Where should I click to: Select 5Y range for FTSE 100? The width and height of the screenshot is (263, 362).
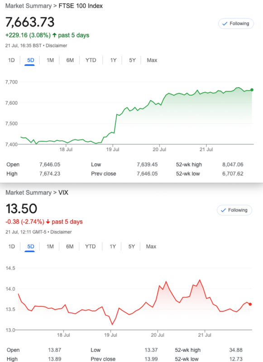pyautogui.click(x=132, y=60)
